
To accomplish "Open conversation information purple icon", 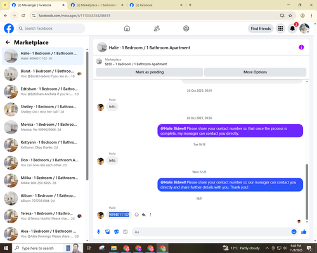I will (301, 47).
